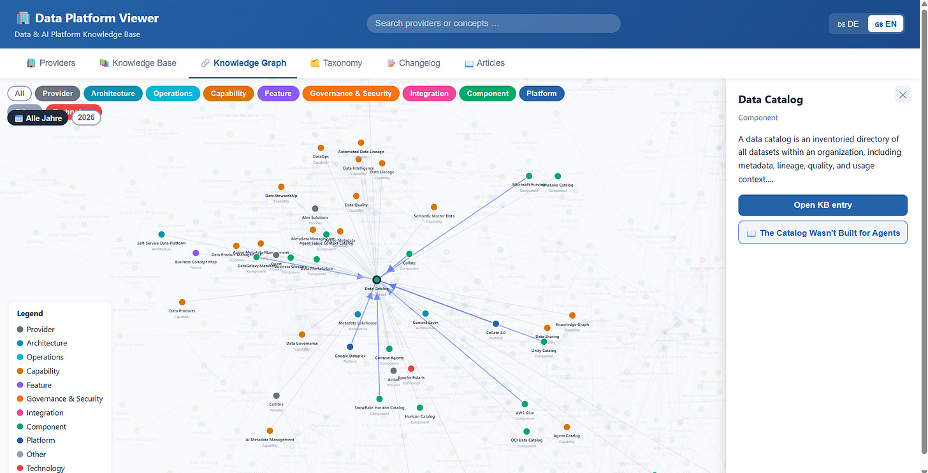The height and width of the screenshot is (473, 928).
Task: Toggle the Provider filter chip
Action: [x=58, y=94]
